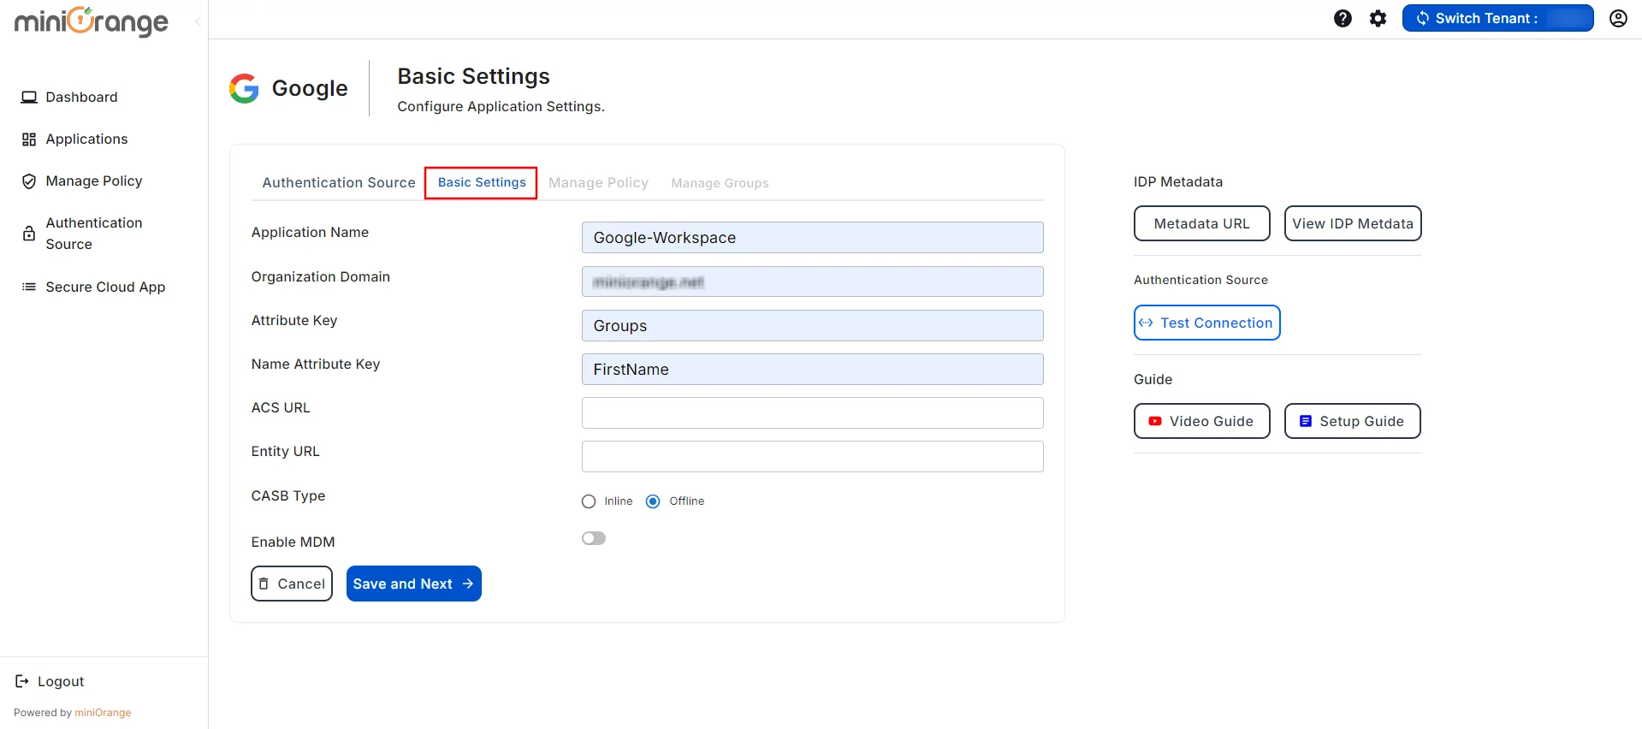Click the Applications grid icon
This screenshot has height=729, width=1642.
point(29,139)
